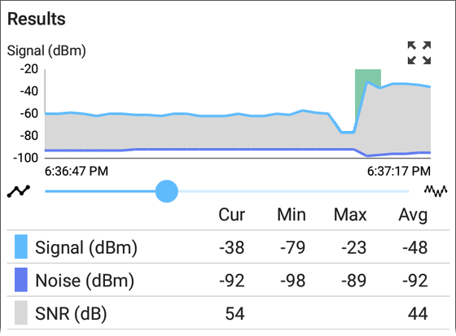
Task: Click the unfilled slider track right side
Action: click(293, 191)
